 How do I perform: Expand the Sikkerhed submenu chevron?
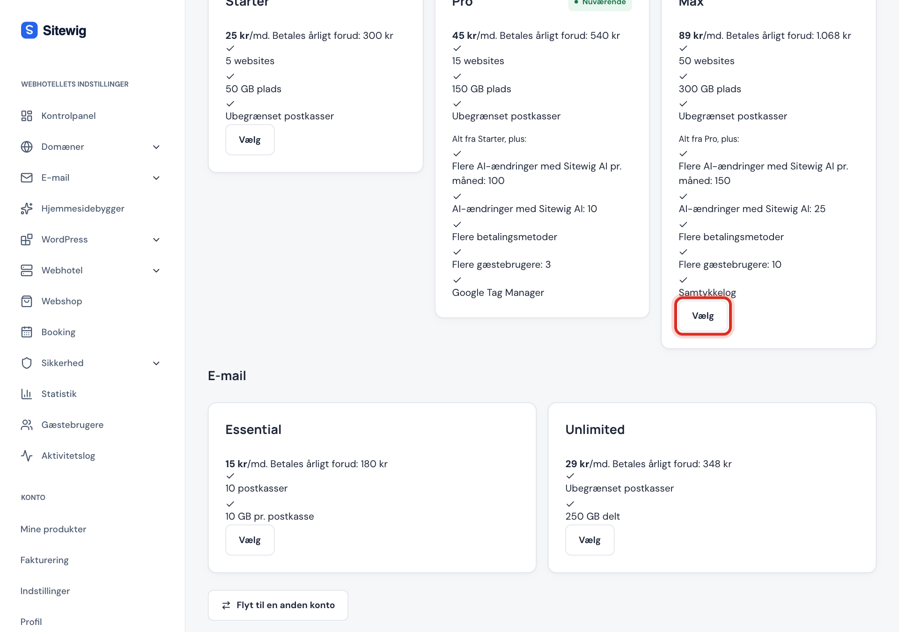point(156,363)
